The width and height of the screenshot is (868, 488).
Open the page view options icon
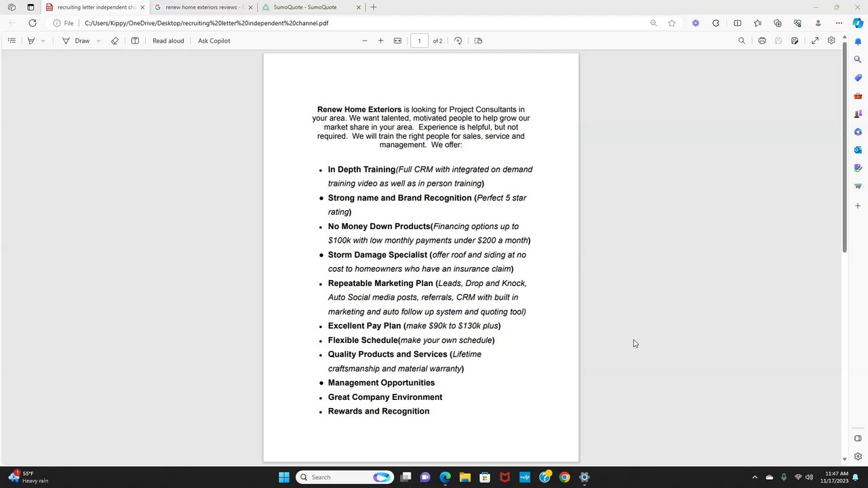point(478,41)
